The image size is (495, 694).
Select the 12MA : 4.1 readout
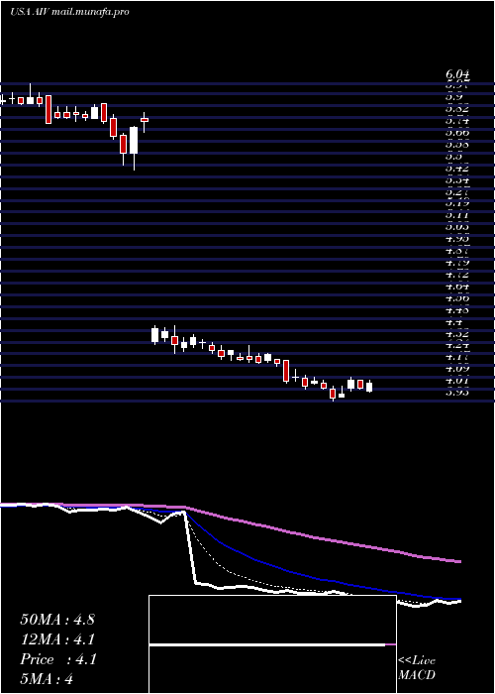[x=57, y=639]
